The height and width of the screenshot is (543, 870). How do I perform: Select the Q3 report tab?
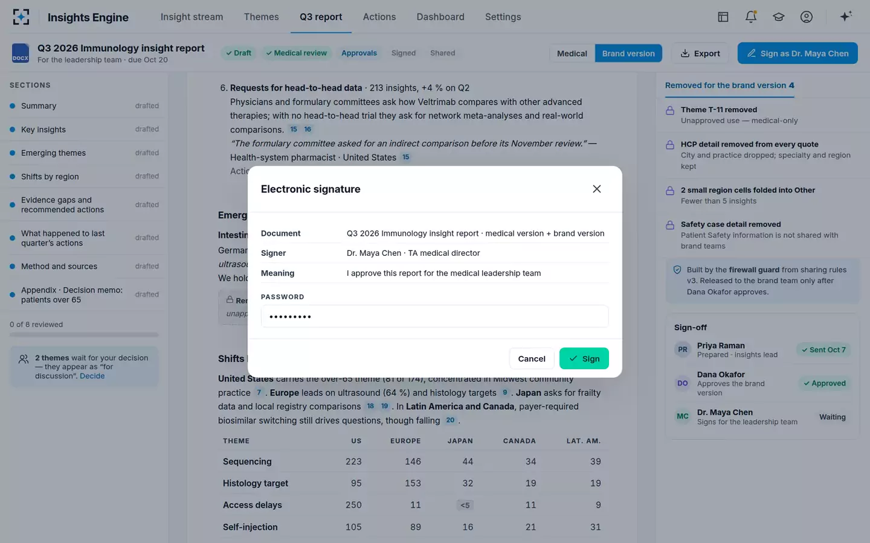click(x=321, y=17)
